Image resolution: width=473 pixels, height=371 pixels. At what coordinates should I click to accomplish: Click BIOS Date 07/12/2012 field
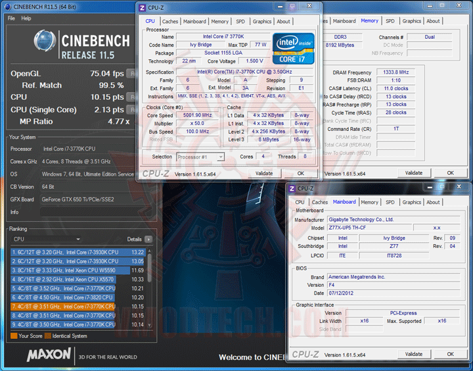pyautogui.click(x=394, y=293)
